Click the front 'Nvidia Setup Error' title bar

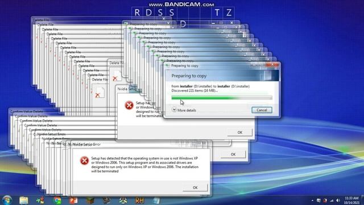click(141, 144)
